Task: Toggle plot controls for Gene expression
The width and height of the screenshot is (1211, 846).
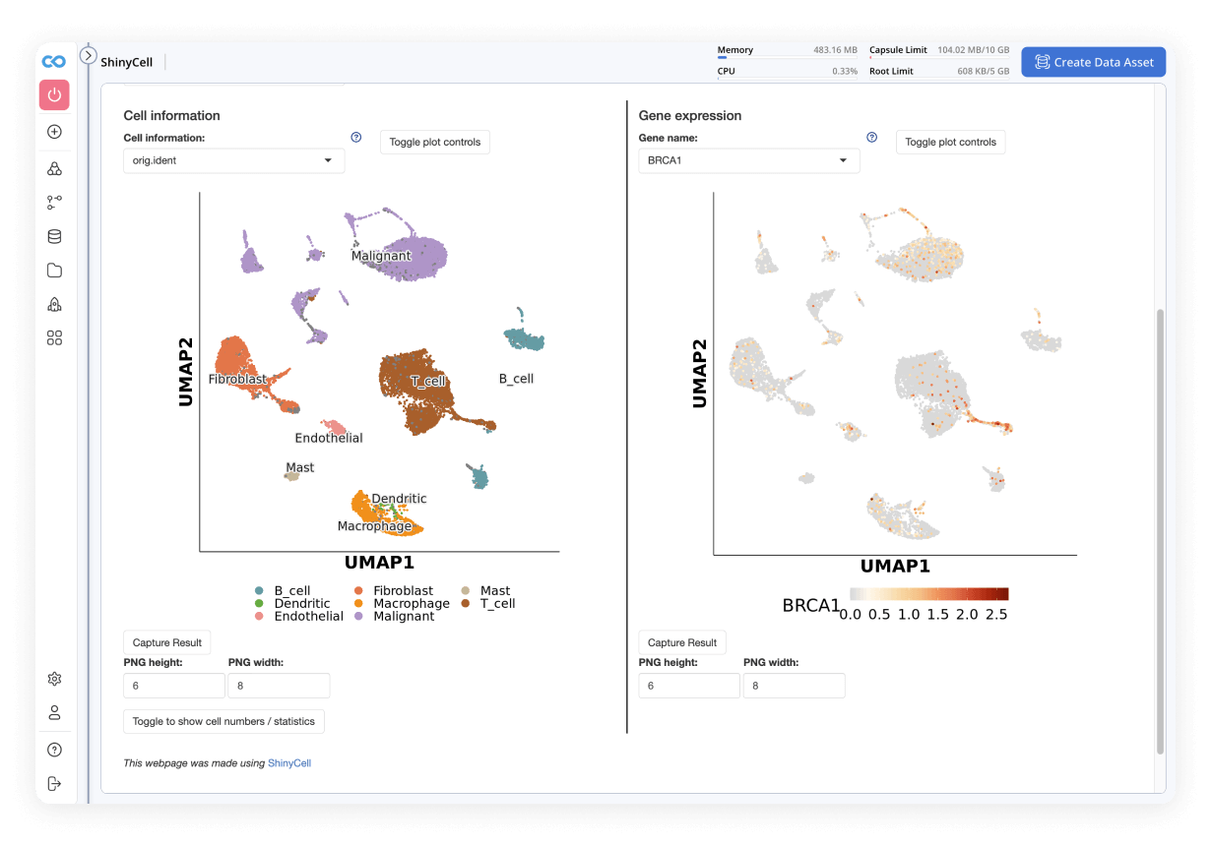Action: (950, 142)
